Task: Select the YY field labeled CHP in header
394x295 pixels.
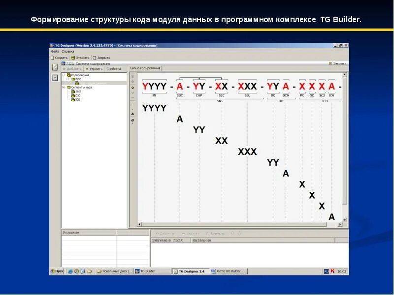Action: point(199,87)
